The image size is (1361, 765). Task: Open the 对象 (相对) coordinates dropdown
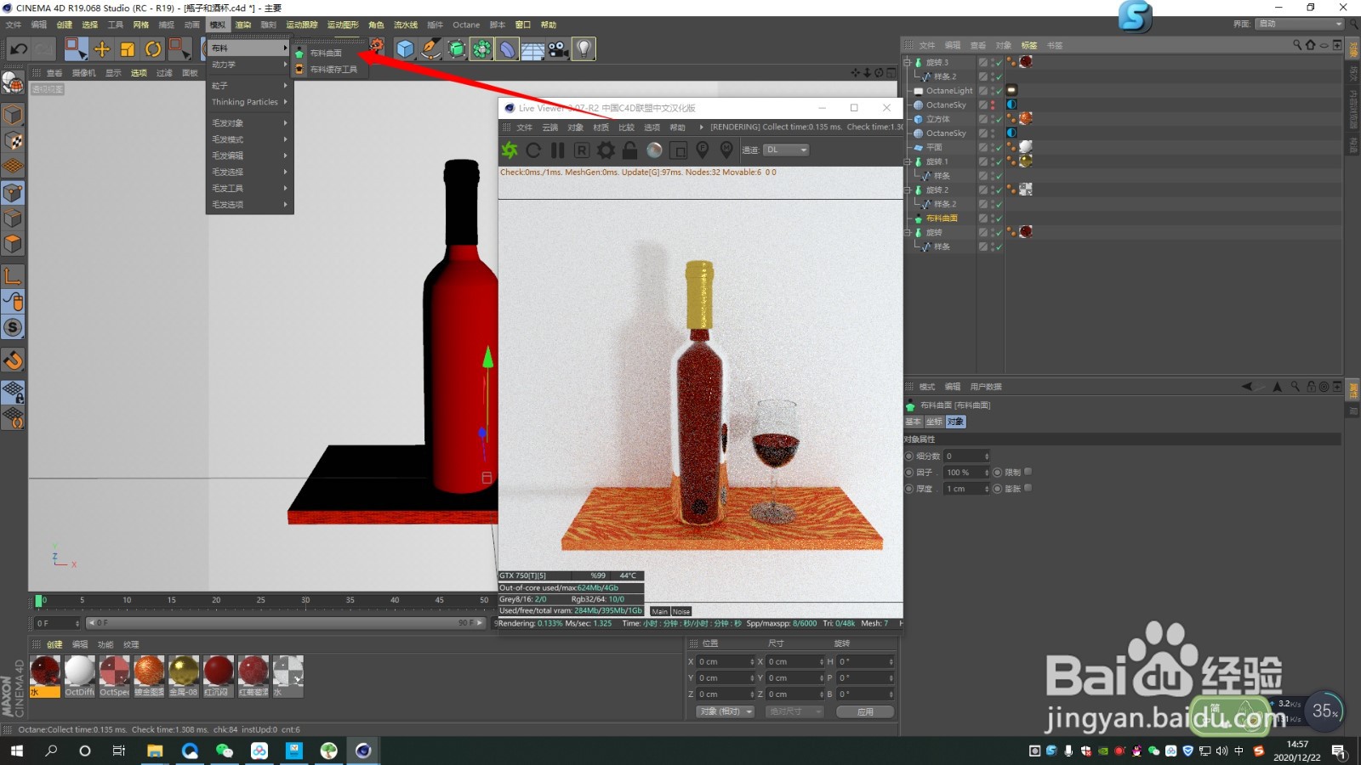click(726, 711)
